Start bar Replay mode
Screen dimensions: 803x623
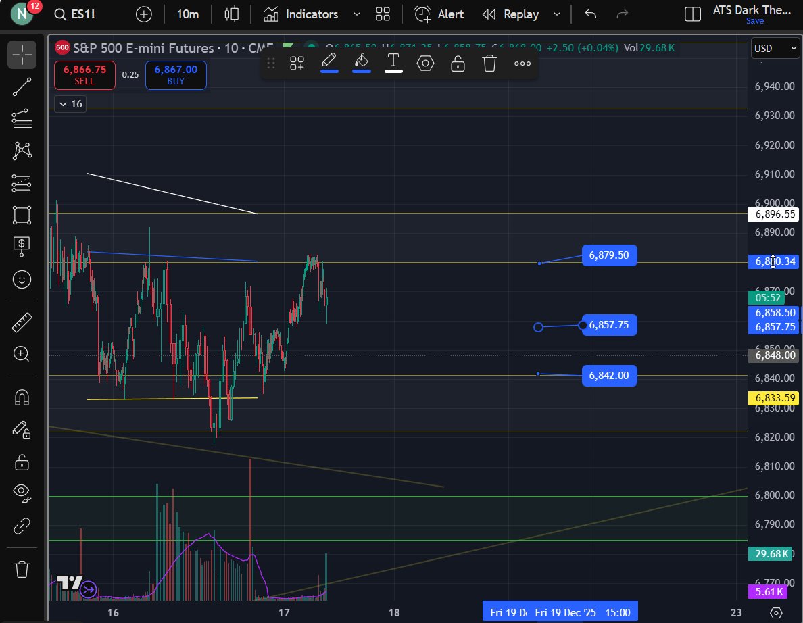511,14
